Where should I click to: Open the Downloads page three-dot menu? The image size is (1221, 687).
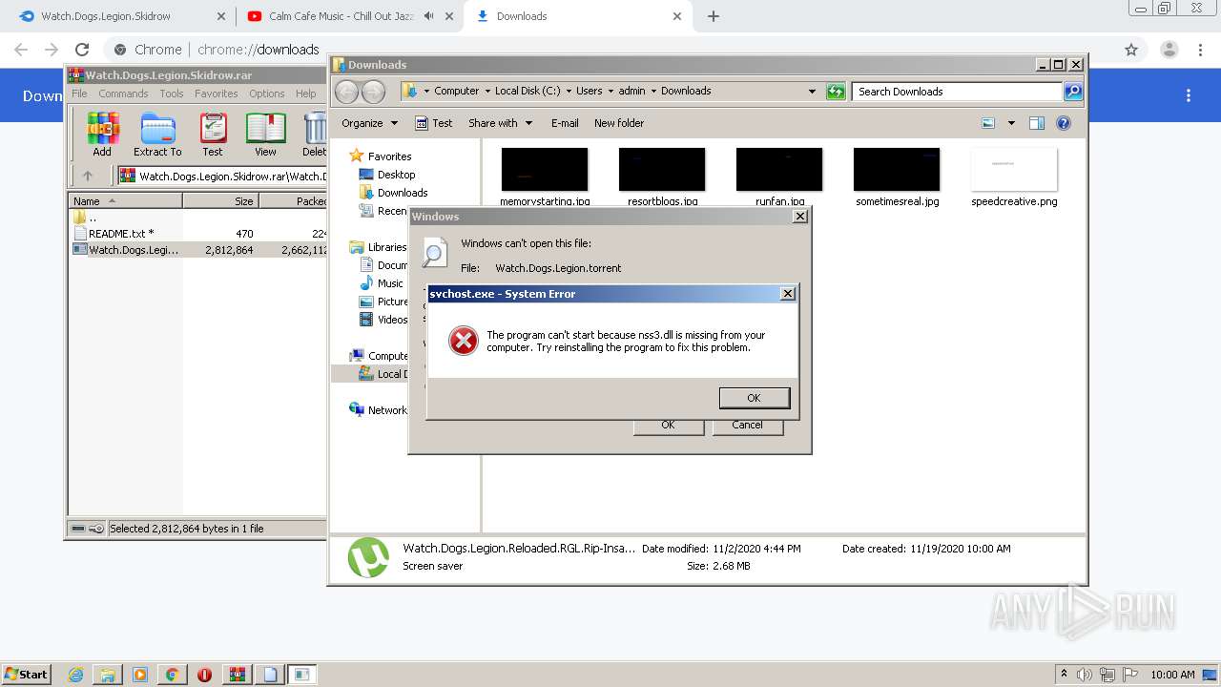(x=1189, y=95)
